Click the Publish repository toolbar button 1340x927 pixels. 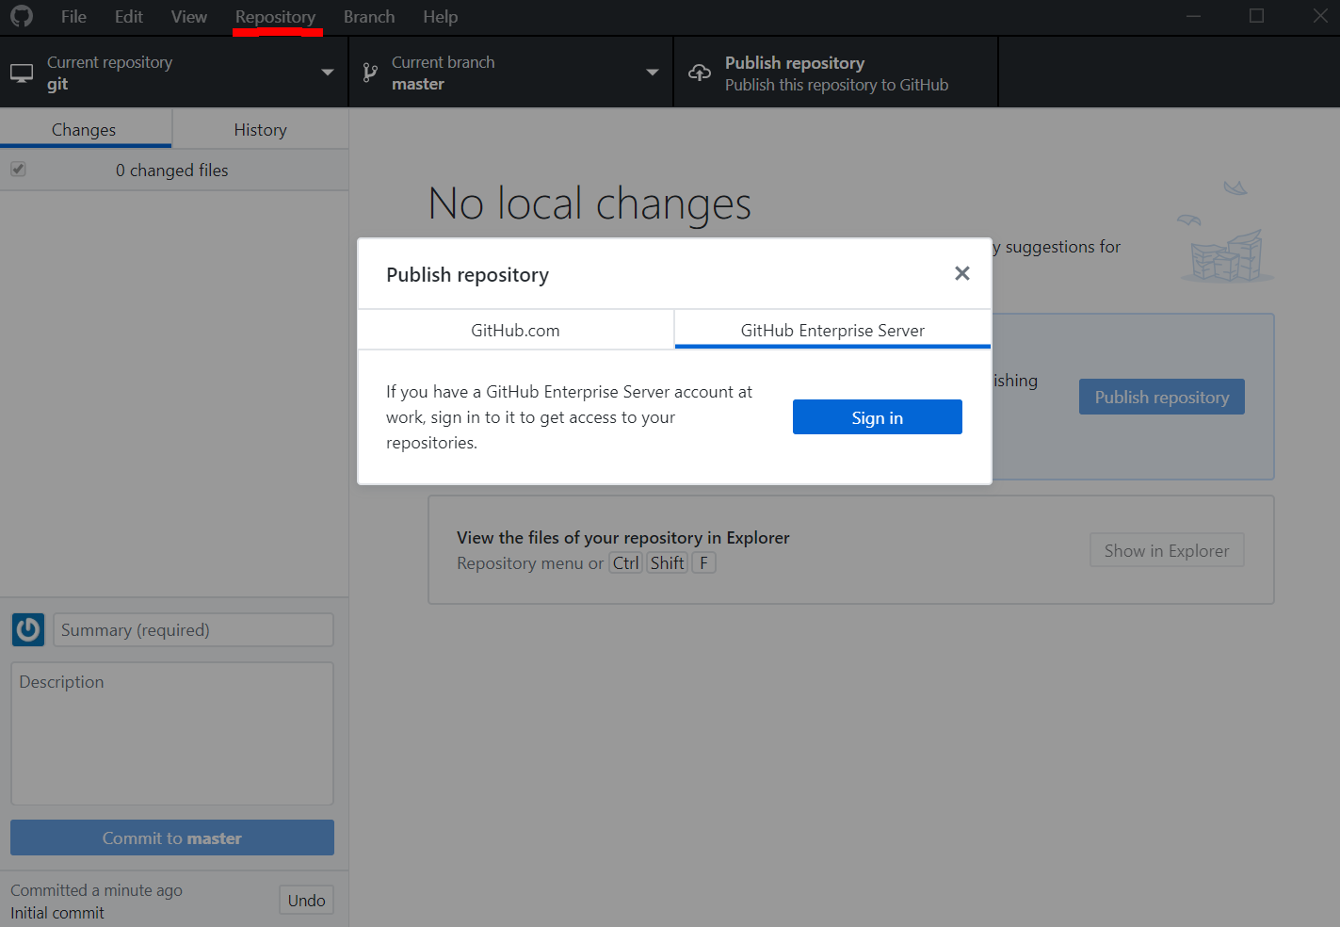click(836, 73)
